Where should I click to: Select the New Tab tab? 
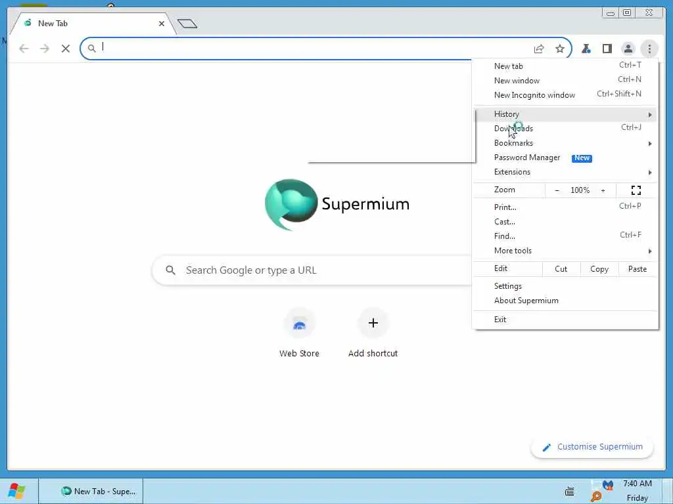pyautogui.click(x=92, y=24)
